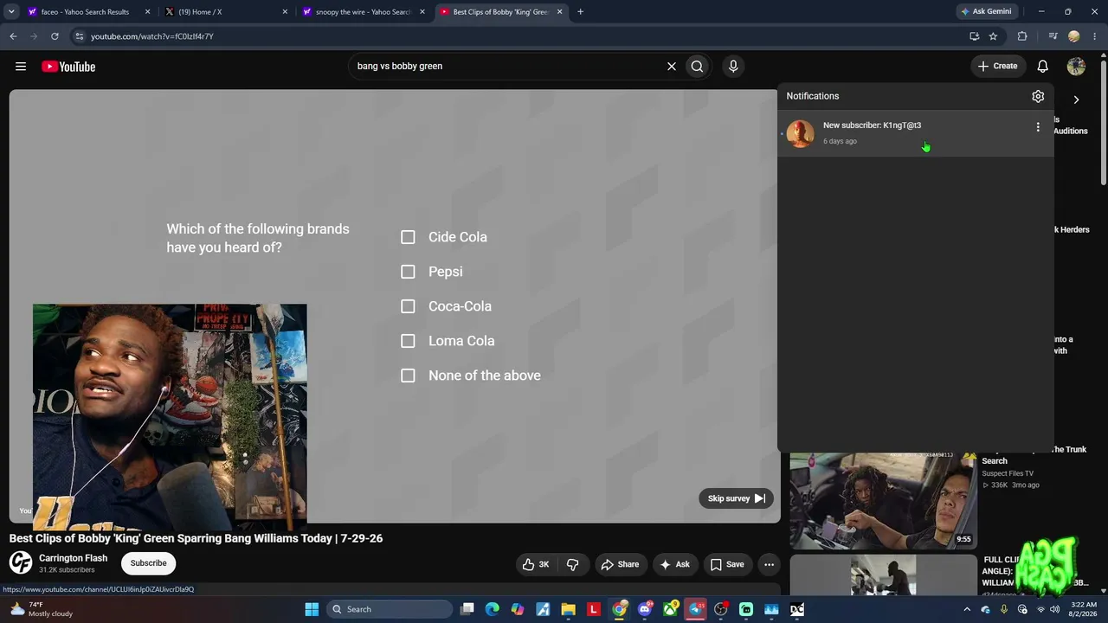Viewport: 1108px width, 623px height.
Task: Click the Windows taskbar Search box
Action: coord(390,609)
